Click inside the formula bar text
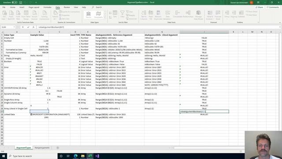 (51, 27)
